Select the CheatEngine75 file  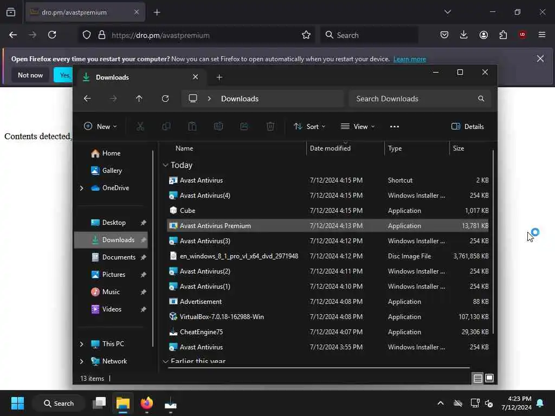tap(327, 332)
